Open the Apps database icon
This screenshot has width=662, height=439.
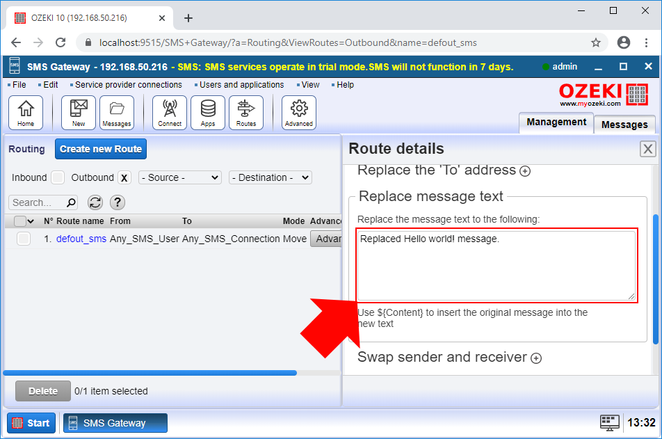tap(208, 113)
